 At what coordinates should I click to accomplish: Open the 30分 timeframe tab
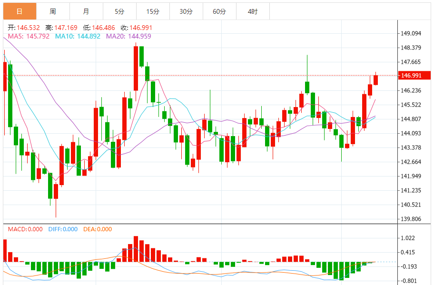click(x=186, y=11)
